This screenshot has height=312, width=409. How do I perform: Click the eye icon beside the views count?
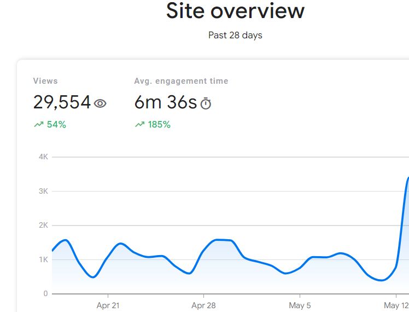click(x=100, y=103)
